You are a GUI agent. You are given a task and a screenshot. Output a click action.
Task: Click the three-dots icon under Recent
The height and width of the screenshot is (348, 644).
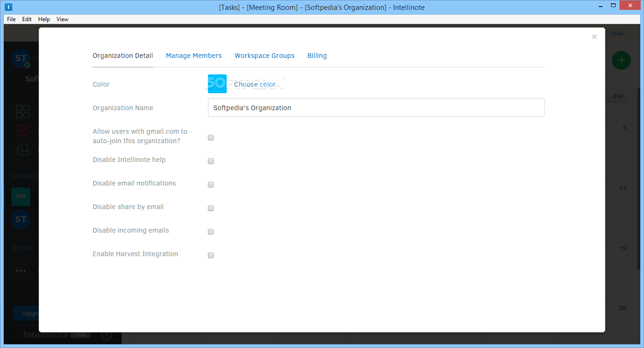click(21, 271)
